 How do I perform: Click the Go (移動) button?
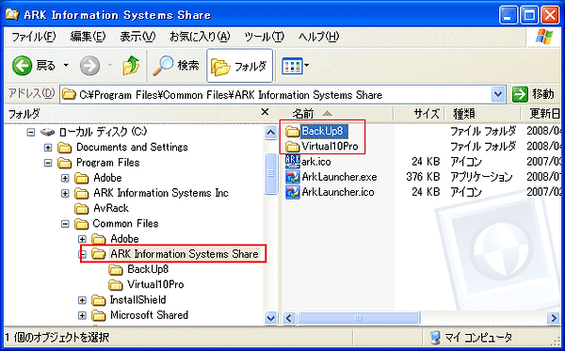click(533, 95)
